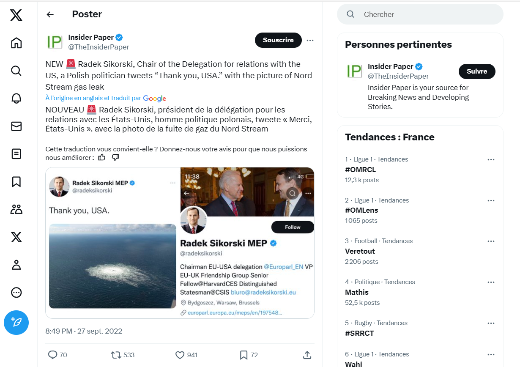Open Messages envelope icon
The width and height of the screenshot is (520, 367).
tap(16, 126)
